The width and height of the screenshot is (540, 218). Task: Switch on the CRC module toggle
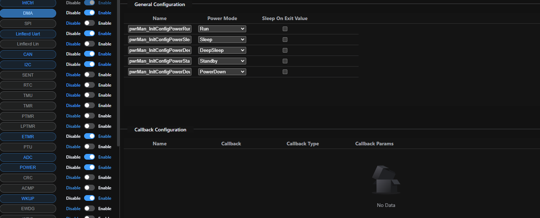click(89, 178)
